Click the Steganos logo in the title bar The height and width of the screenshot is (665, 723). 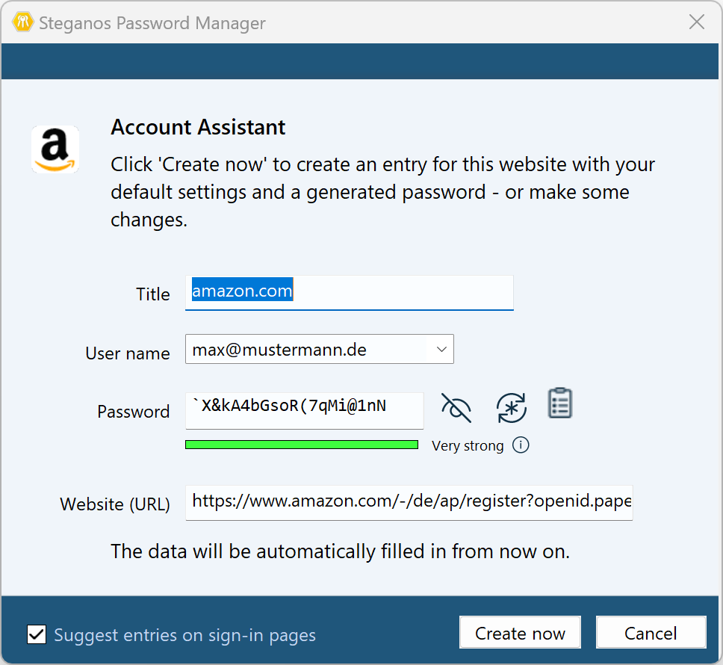tap(21, 22)
